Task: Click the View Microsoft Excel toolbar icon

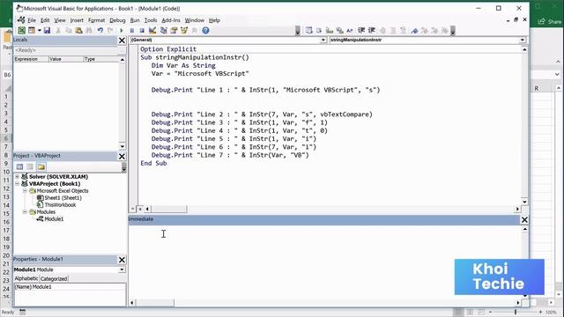Action: (21, 31)
